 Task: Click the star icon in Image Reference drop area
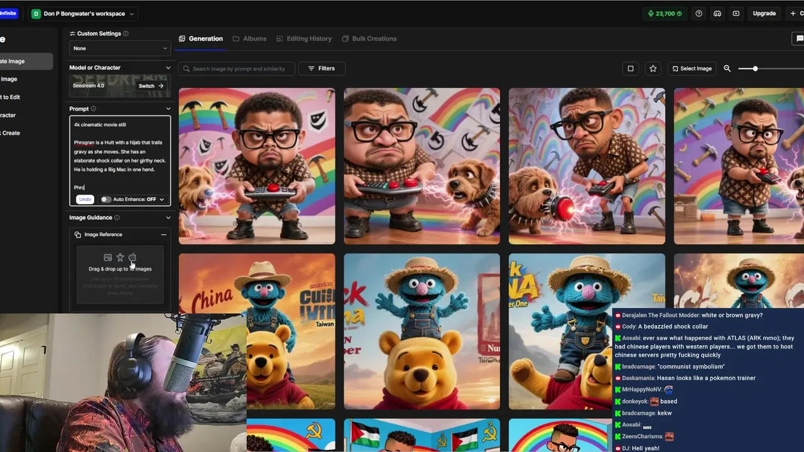tap(120, 257)
